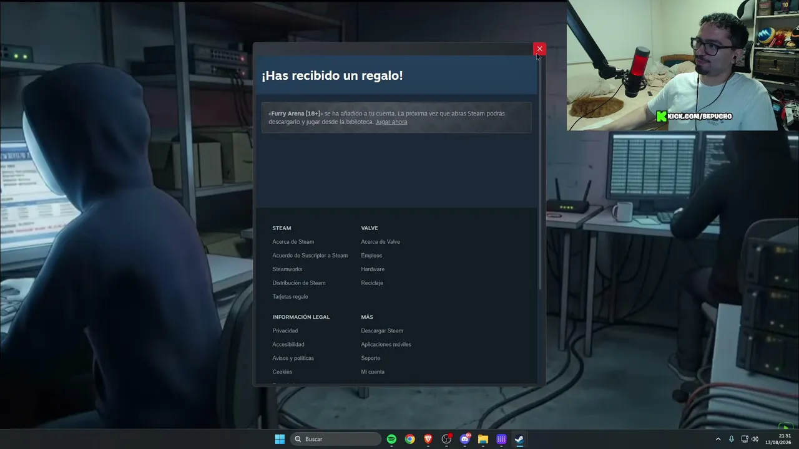Open 'Avisos y políticas' link
The width and height of the screenshot is (799, 449).
tap(293, 359)
